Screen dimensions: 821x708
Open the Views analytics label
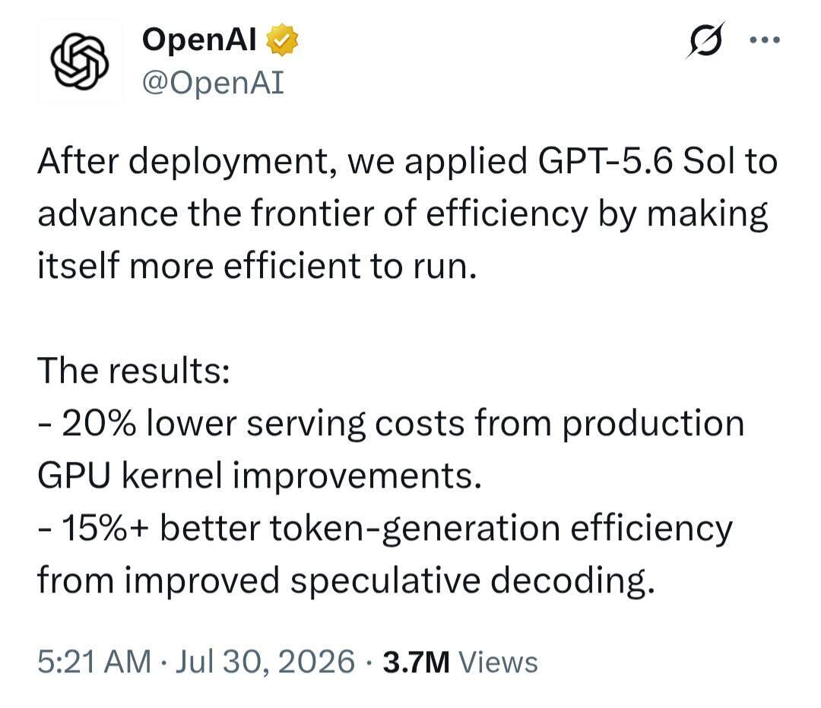click(x=498, y=662)
